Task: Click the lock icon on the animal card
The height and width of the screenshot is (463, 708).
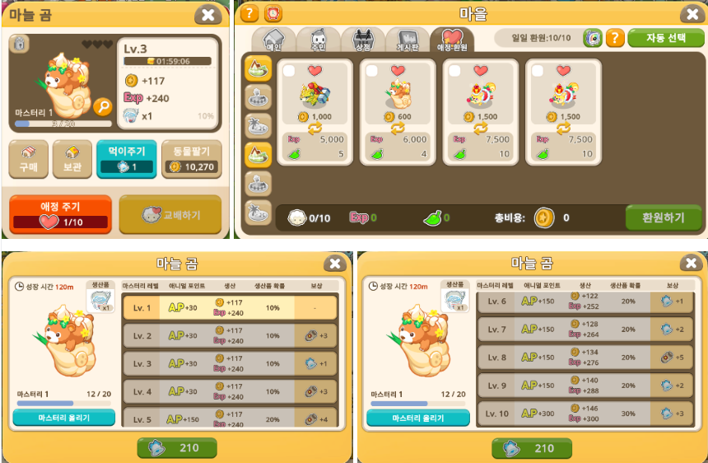Action: point(19,44)
